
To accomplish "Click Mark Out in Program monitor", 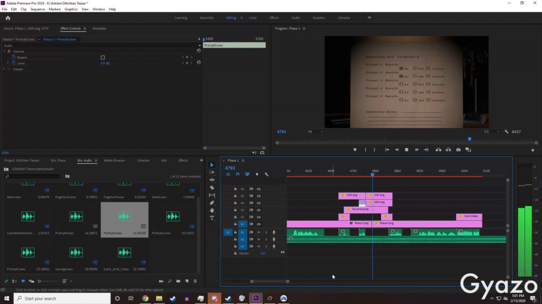I will coord(375,150).
